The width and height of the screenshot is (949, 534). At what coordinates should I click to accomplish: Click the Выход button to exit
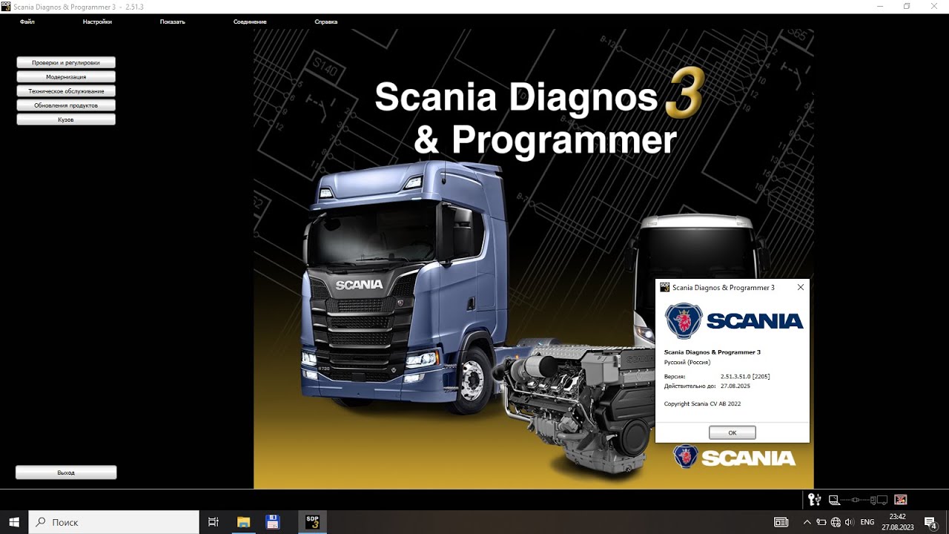(x=66, y=472)
